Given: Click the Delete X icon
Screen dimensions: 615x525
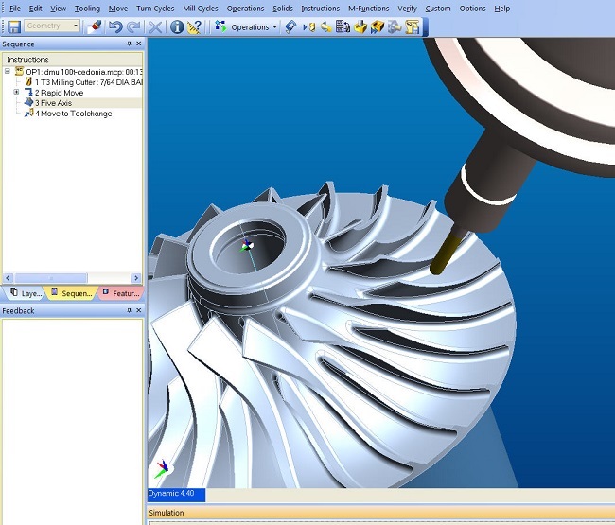Looking at the screenshot, I should 156,26.
